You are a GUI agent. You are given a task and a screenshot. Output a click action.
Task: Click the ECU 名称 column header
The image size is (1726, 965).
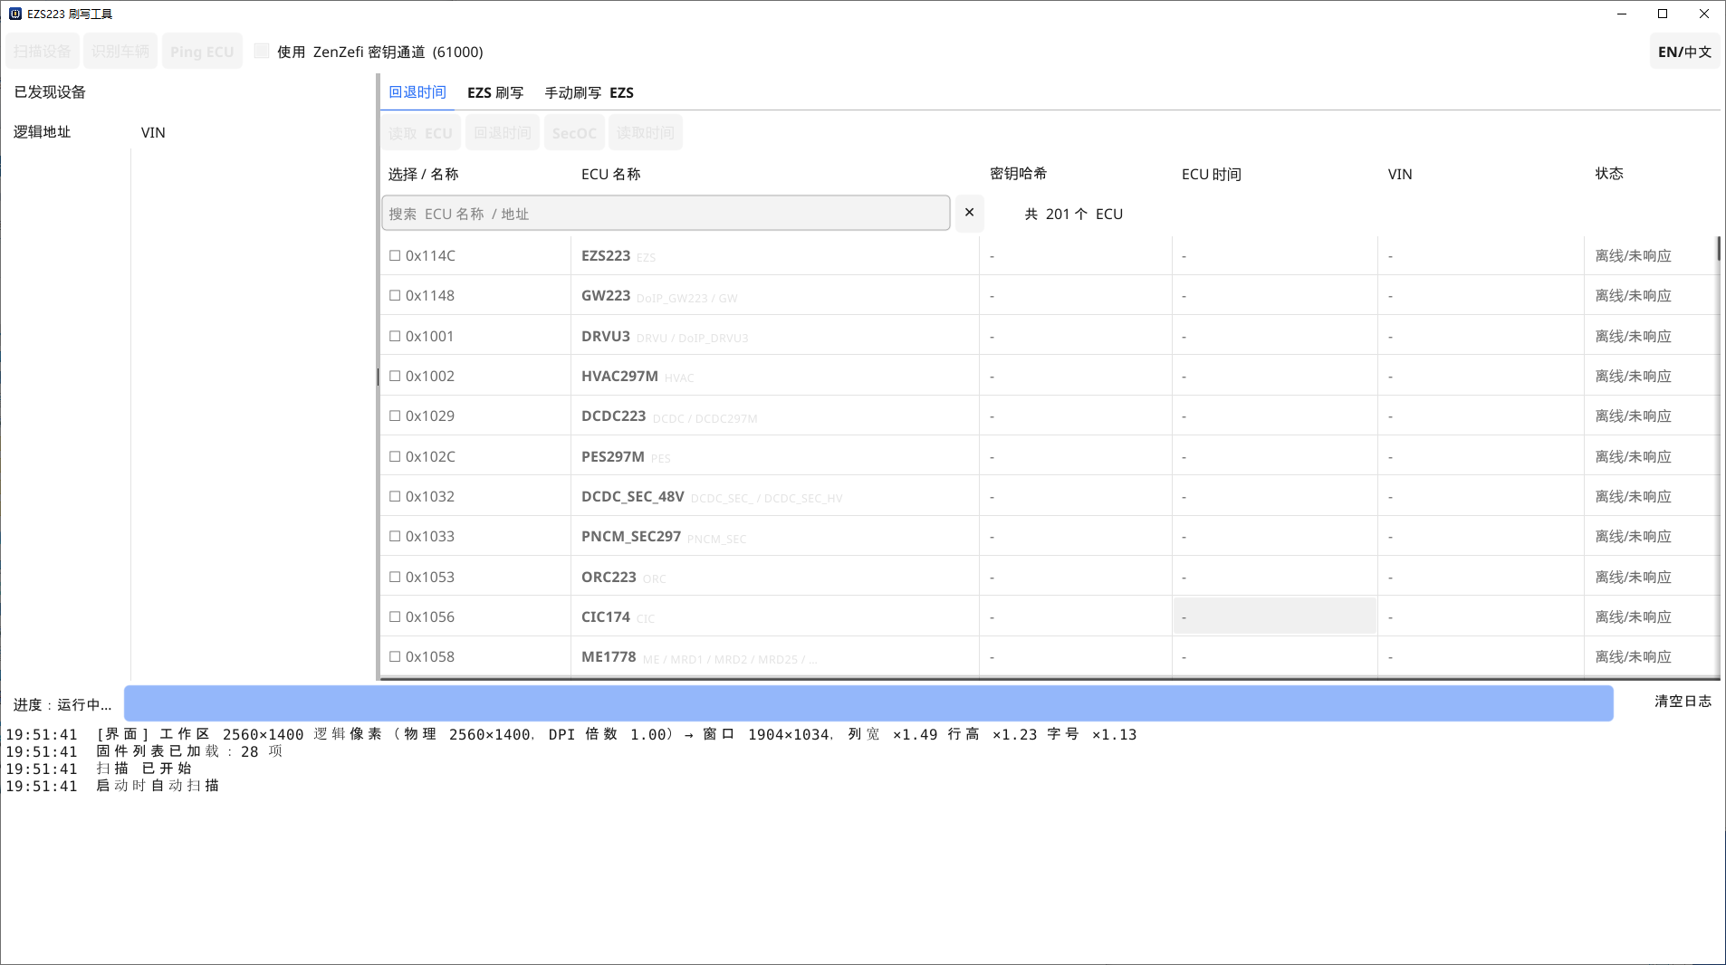point(610,174)
